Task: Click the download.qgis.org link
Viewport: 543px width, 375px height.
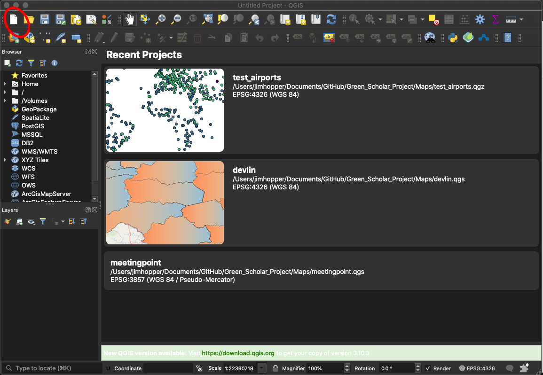Action: pos(238,353)
